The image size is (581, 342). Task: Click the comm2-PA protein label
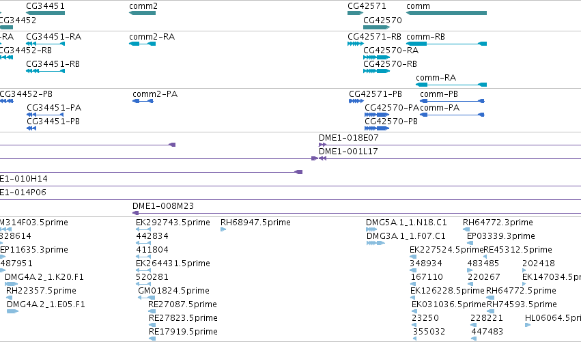[x=155, y=94]
